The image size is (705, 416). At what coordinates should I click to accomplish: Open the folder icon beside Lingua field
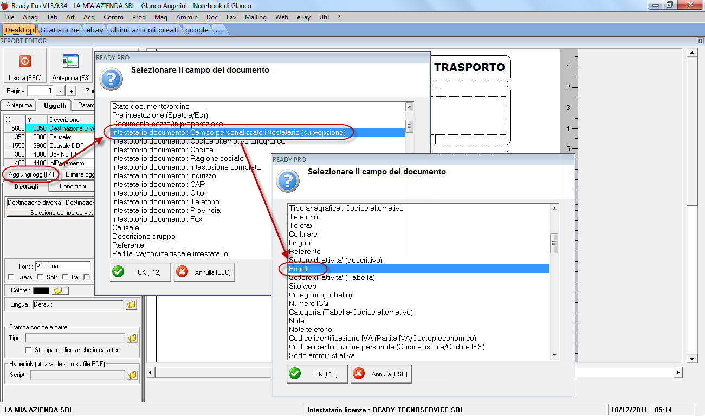pyautogui.click(x=132, y=304)
